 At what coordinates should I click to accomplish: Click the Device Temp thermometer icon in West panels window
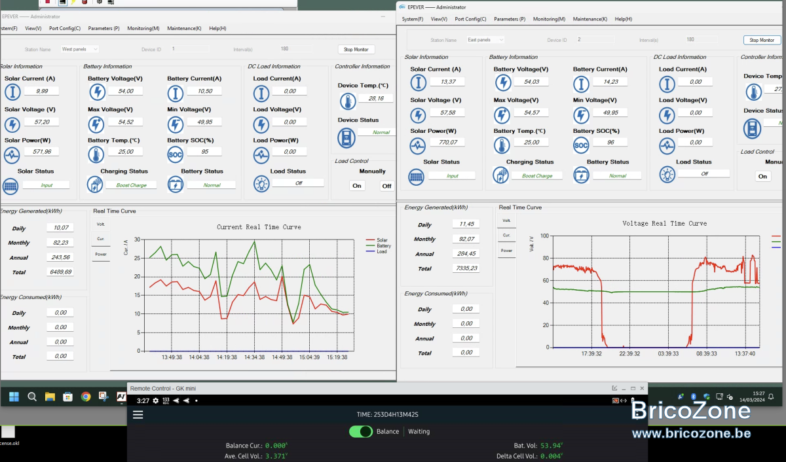coord(346,101)
